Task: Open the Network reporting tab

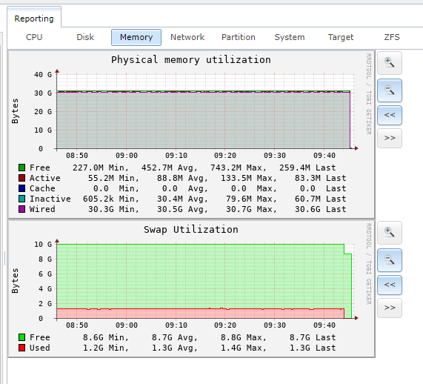Action: pyautogui.click(x=187, y=37)
